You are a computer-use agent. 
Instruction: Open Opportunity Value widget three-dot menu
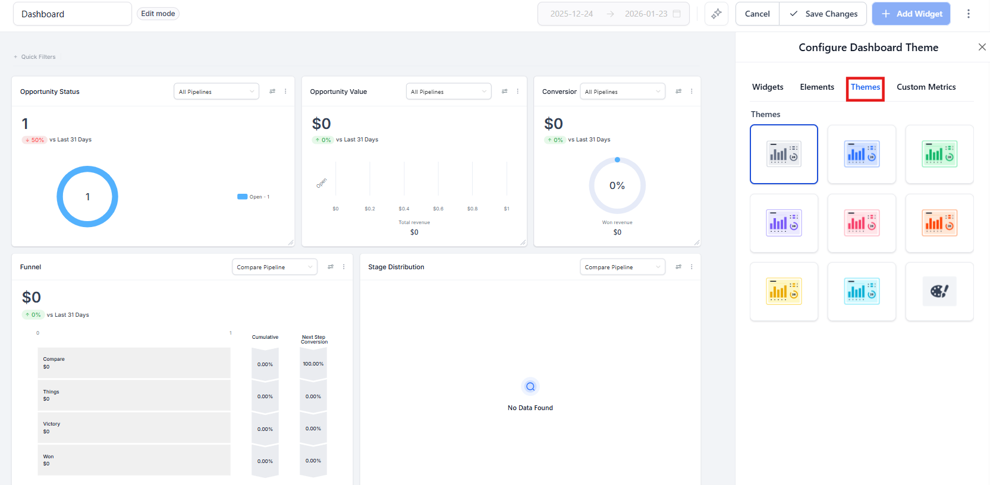pos(518,92)
